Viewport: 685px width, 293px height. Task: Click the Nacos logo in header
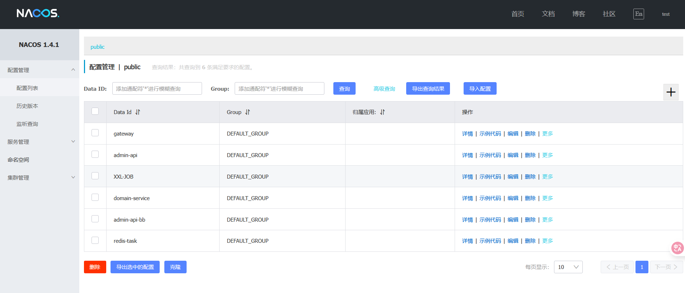click(x=38, y=14)
